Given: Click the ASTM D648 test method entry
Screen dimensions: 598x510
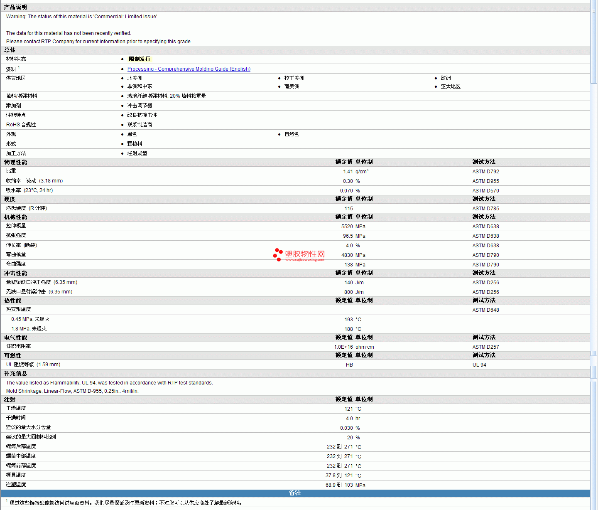Looking at the screenshot, I should click(485, 310).
